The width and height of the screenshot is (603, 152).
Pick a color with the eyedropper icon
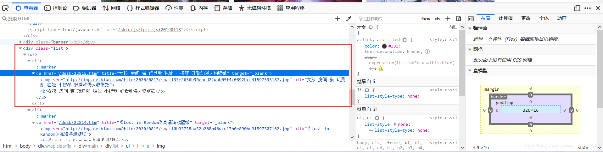coord(349,19)
